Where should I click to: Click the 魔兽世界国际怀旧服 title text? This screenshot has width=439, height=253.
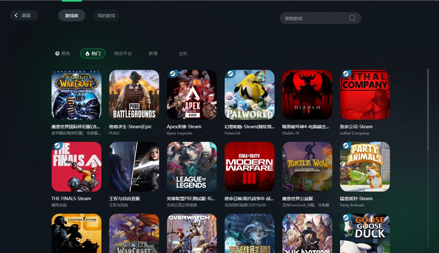[76, 127]
